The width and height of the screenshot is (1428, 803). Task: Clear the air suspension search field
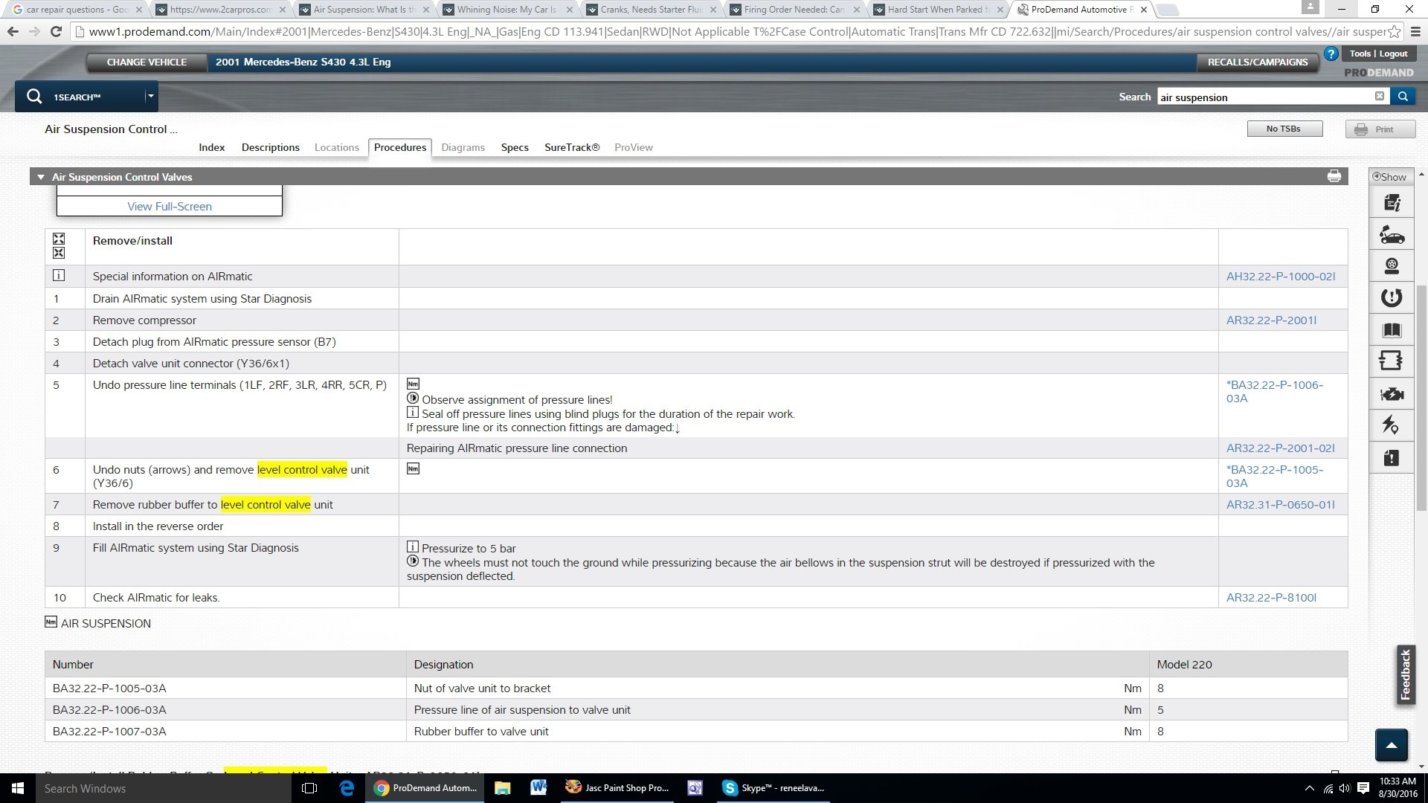(x=1379, y=97)
